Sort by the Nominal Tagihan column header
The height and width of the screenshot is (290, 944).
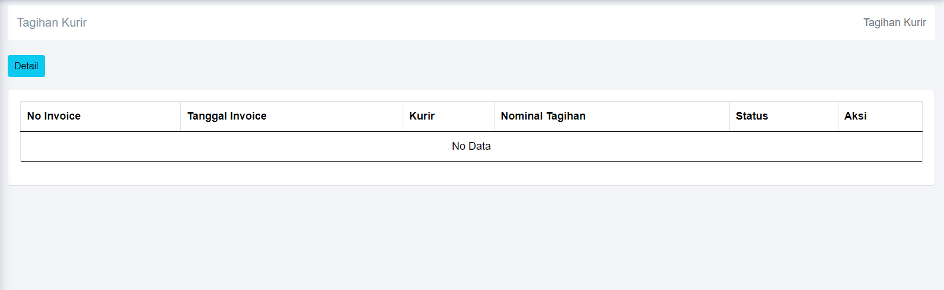(x=543, y=116)
